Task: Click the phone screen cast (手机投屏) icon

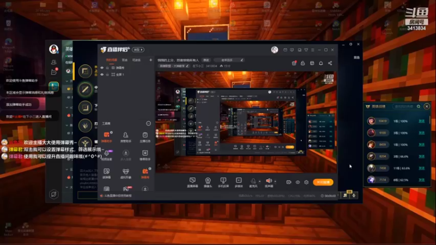Action: [223, 182]
